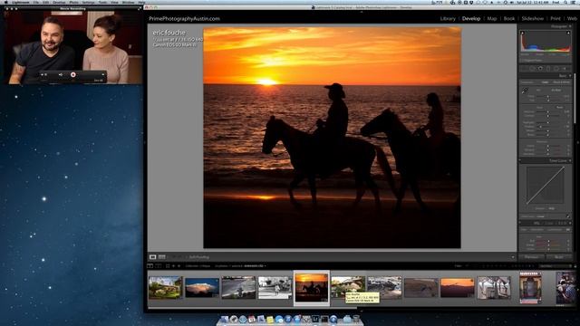This screenshot has height=326, width=580.
Task: Click the tone curve graph
Action: [x=546, y=185]
